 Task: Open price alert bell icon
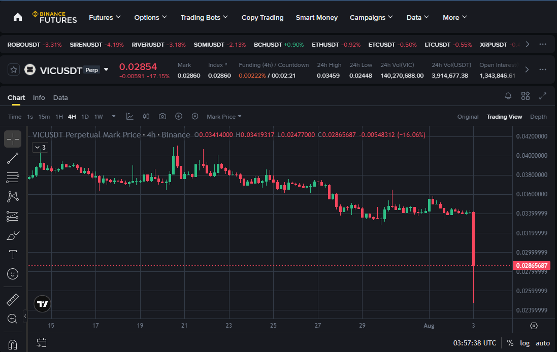(508, 96)
